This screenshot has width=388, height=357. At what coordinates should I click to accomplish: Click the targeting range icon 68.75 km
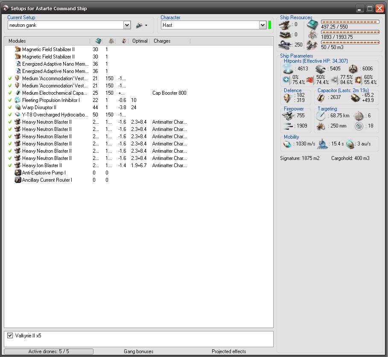(x=321, y=116)
